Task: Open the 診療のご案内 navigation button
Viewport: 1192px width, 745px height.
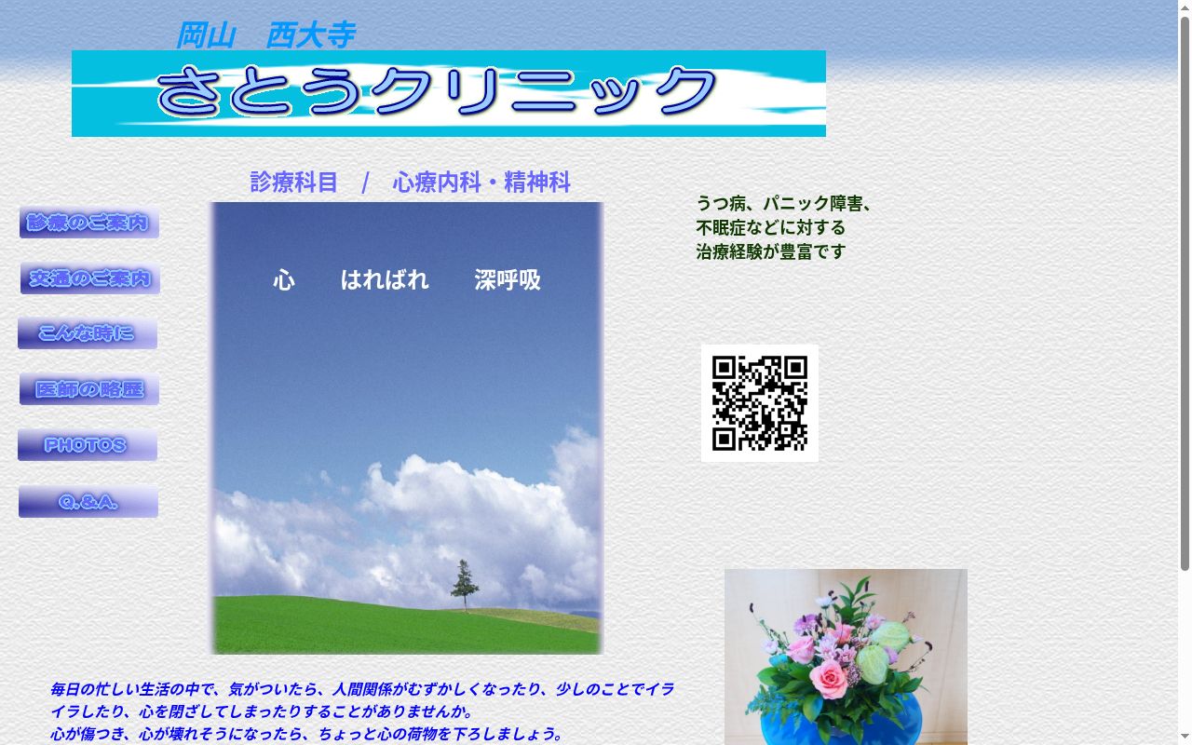Action: click(89, 223)
